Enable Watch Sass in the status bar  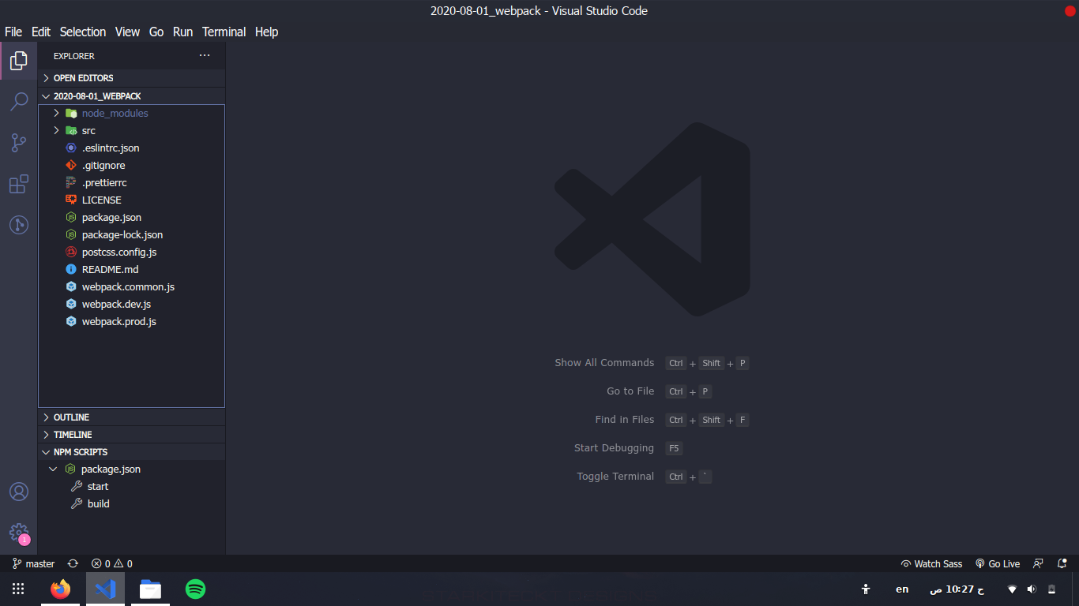point(931,563)
